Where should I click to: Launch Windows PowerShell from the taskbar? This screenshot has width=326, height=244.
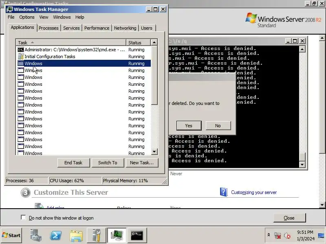[56, 235]
